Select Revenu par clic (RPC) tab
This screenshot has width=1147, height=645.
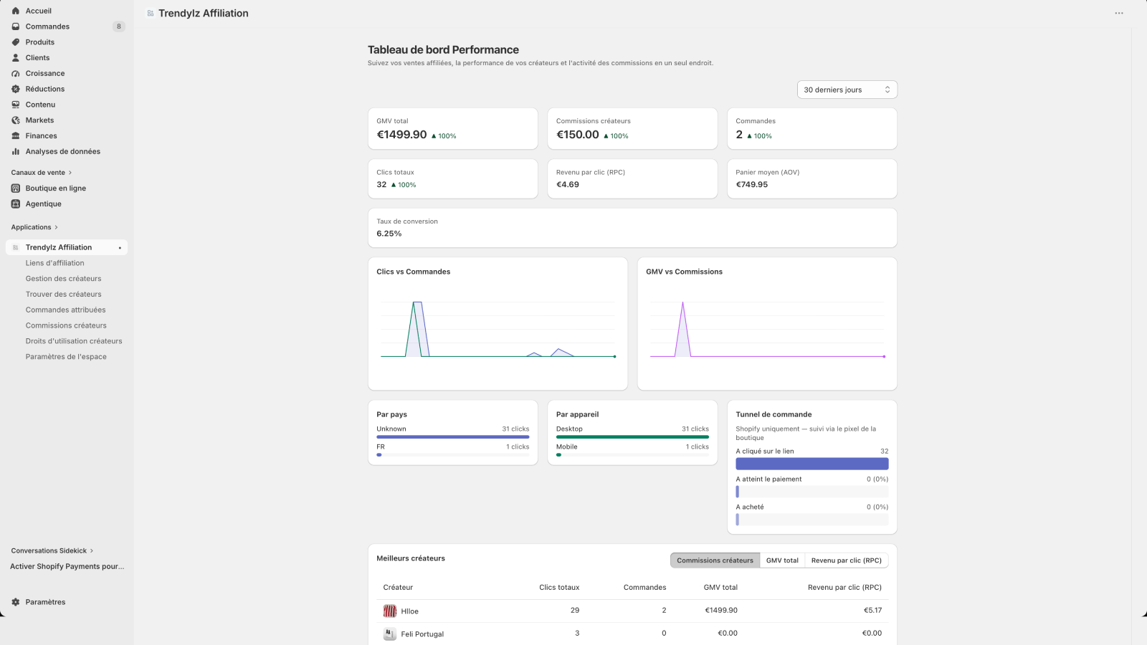pyautogui.click(x=847, y=560)
